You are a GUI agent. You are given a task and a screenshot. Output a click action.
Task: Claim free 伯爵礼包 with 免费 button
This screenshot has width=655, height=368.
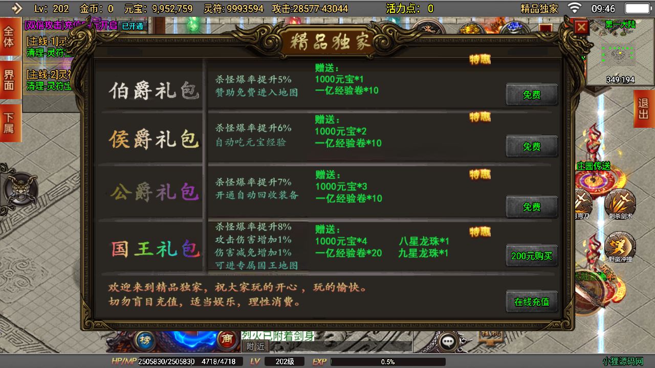532,95
